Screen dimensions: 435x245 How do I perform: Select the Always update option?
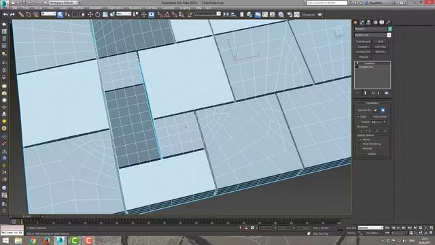(x=360, y=140)
